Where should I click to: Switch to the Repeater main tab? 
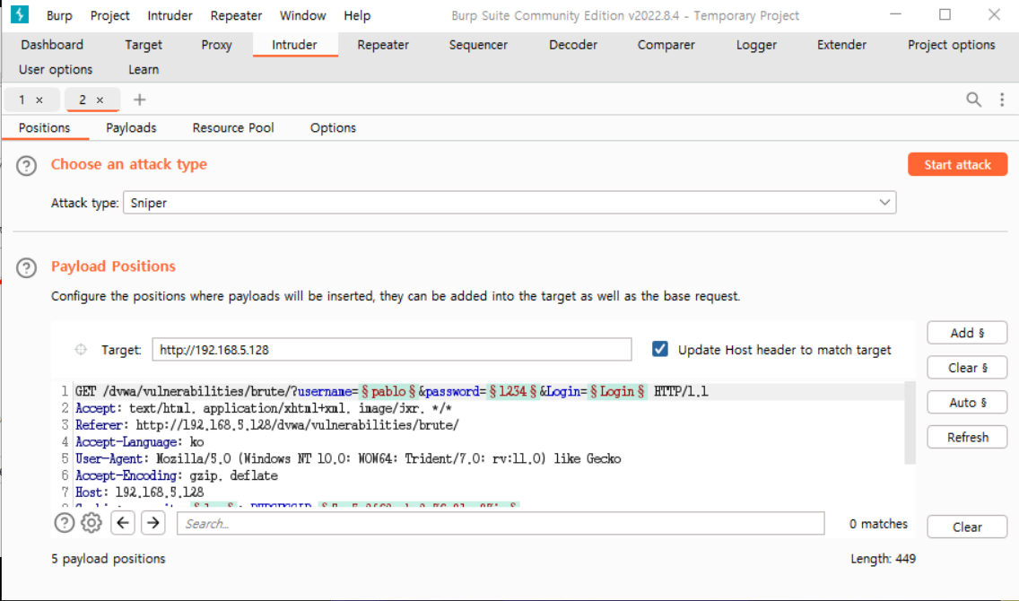[x=383, y=45]
